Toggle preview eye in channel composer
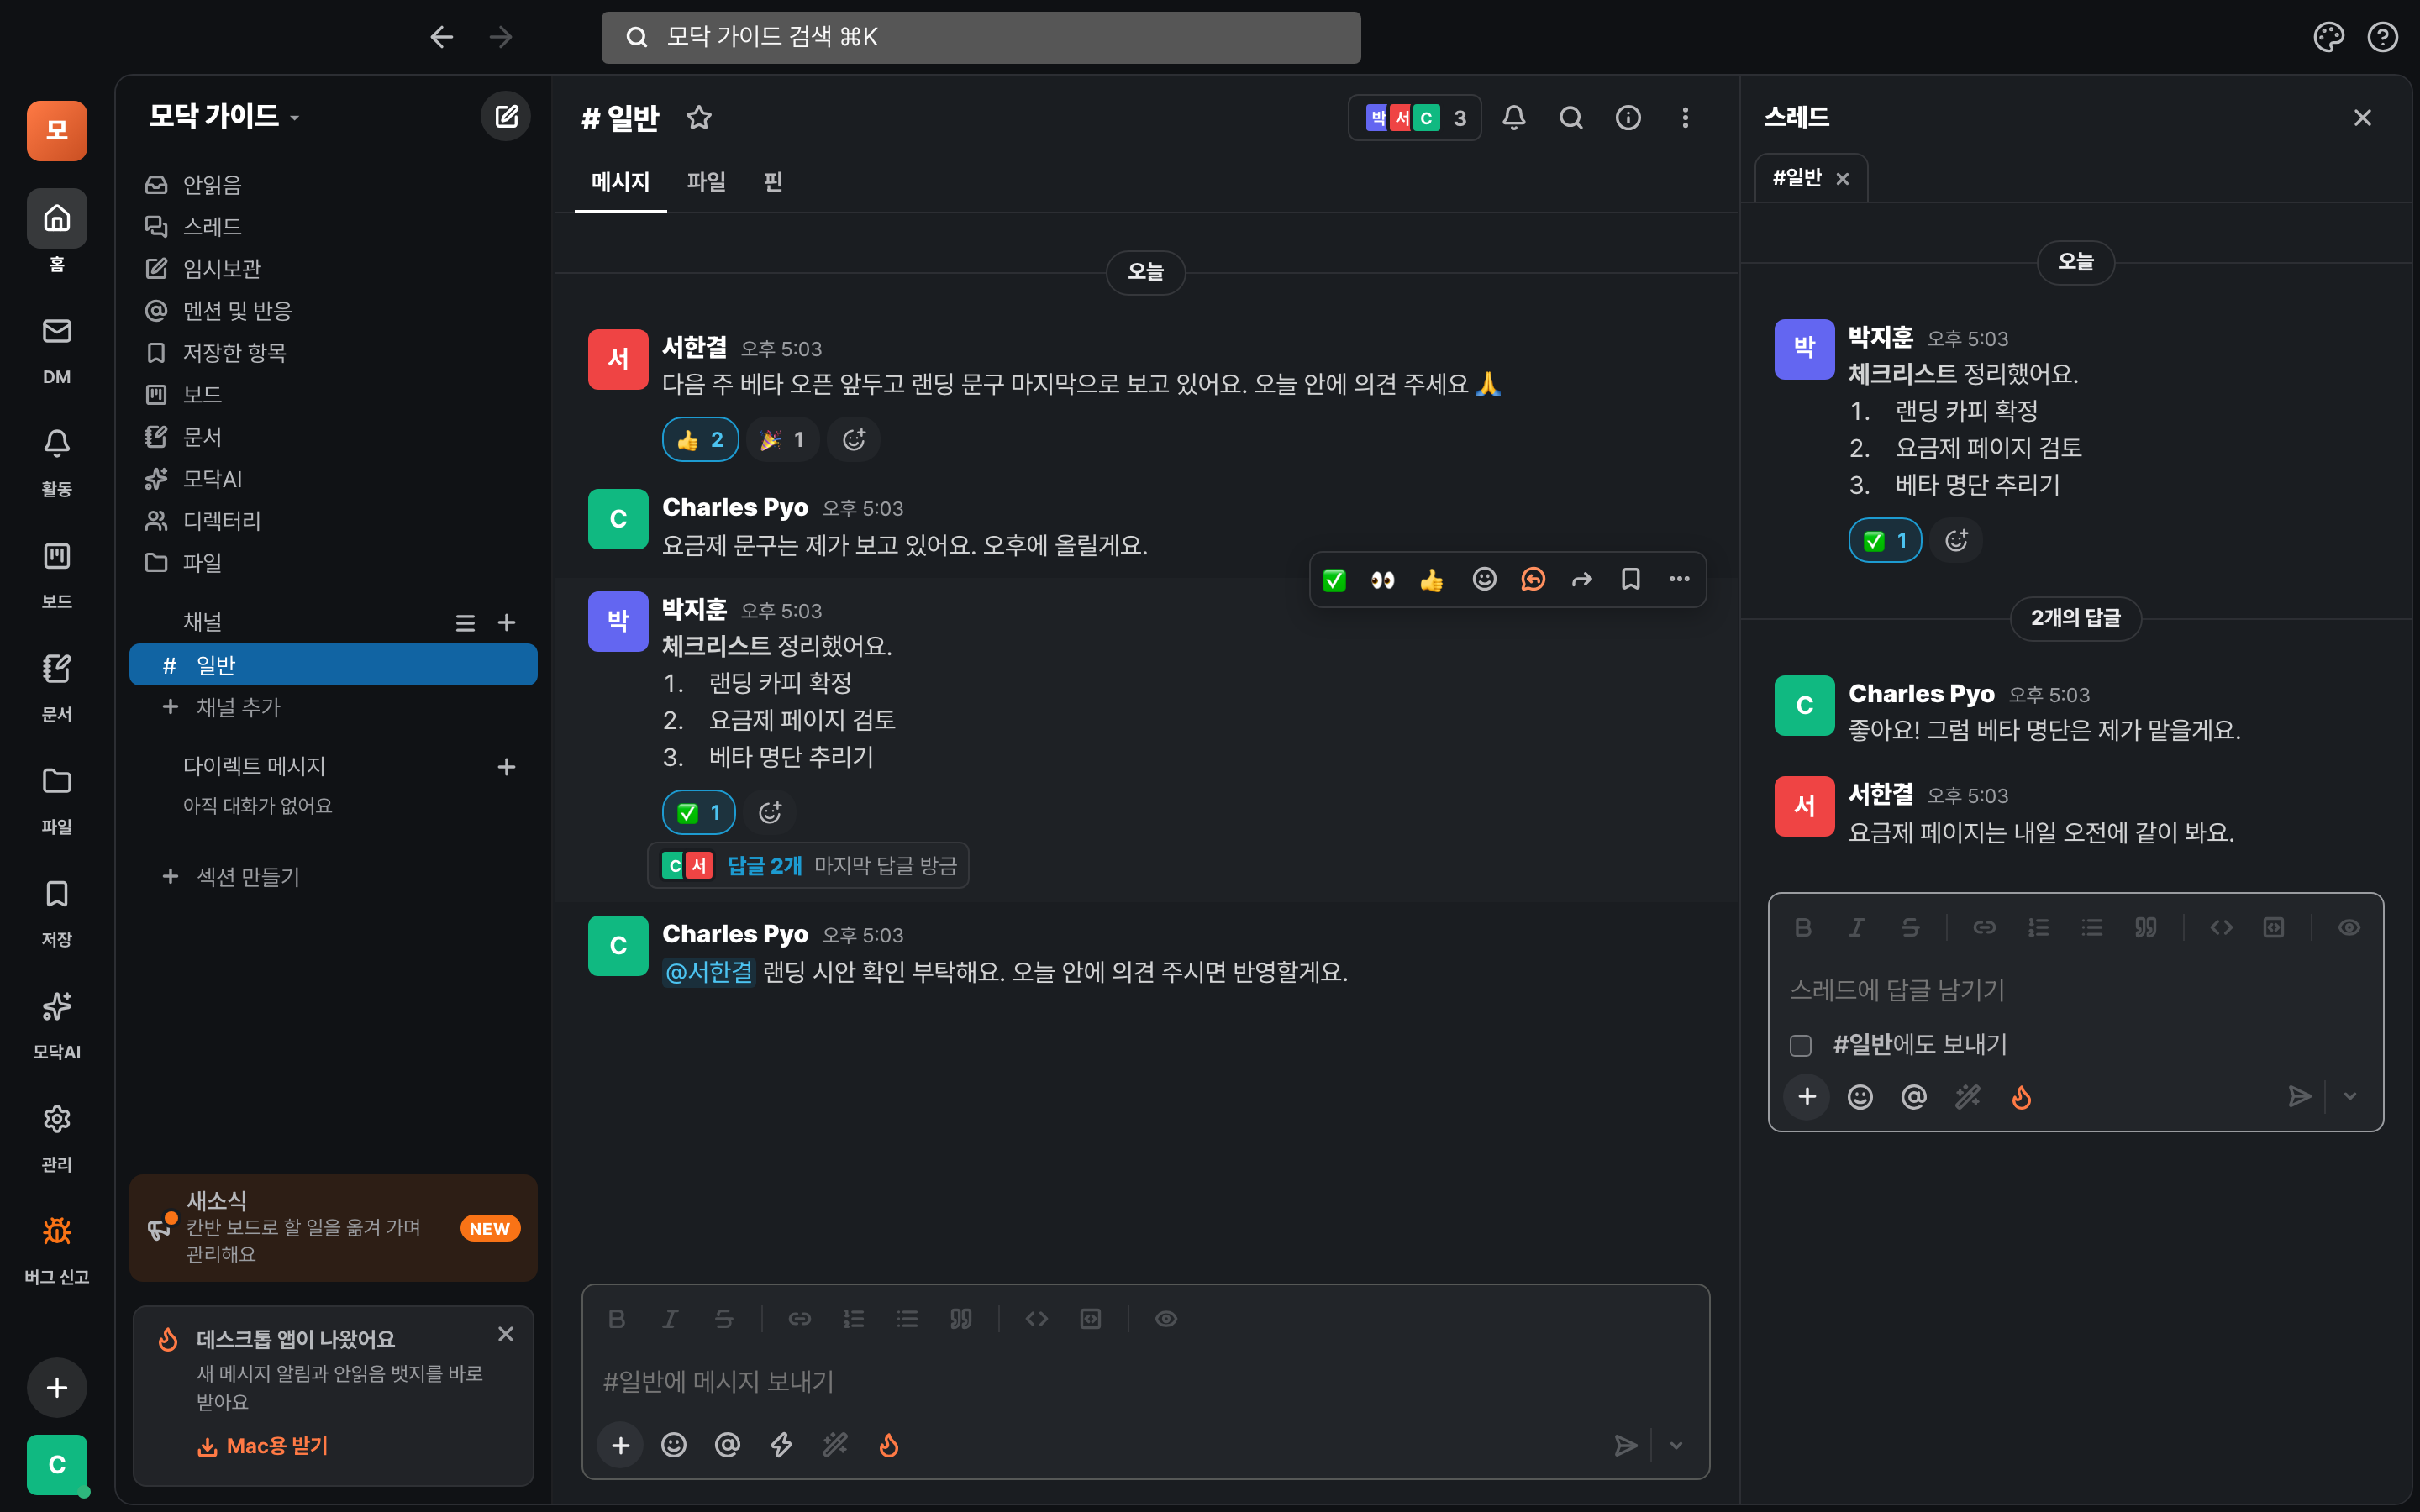2420x1512 pixels. click(1166, 1319)
